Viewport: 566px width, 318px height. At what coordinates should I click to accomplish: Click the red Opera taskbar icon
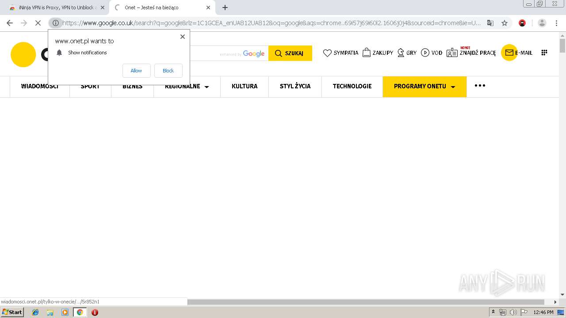(x=95, y=312)
